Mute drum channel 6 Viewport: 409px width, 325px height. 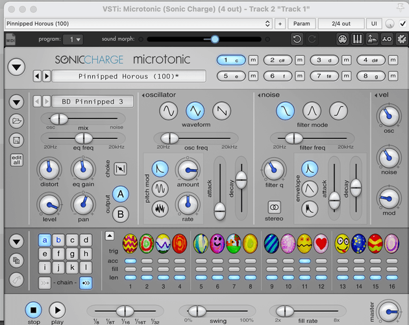300,76
